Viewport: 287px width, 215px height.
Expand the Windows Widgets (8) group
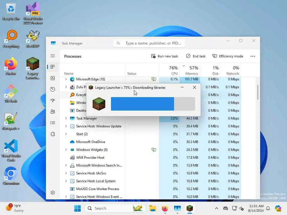point(66,150)
